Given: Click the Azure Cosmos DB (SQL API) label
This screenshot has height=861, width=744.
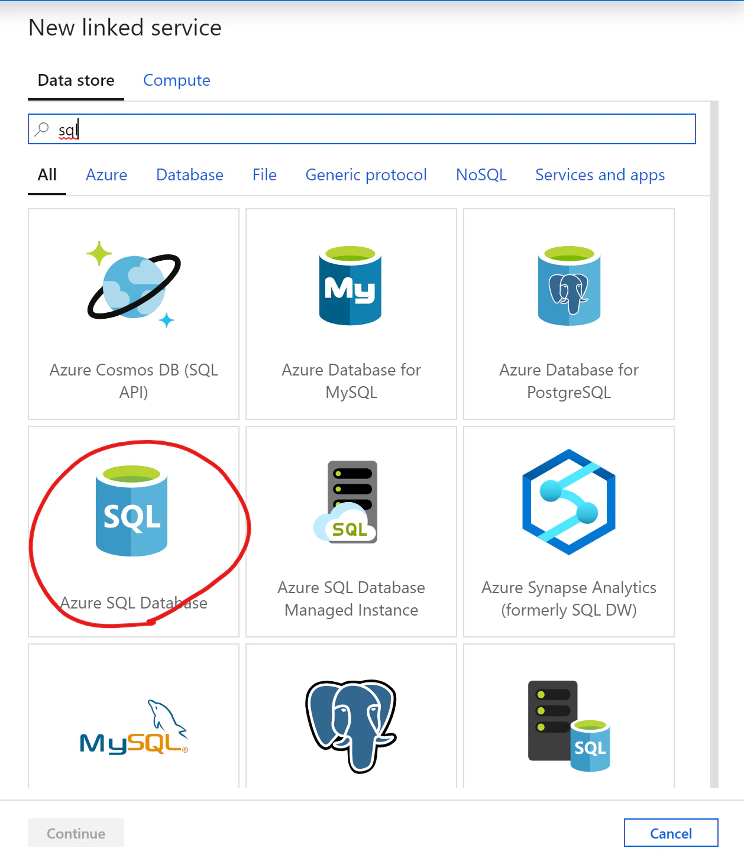Looking at the screenshot, I should point(134,381).
